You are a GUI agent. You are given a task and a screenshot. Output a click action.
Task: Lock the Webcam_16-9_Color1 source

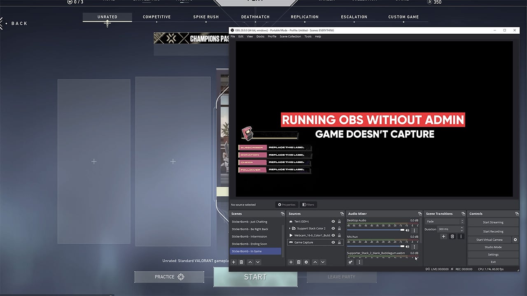click(x=339, y=236)
